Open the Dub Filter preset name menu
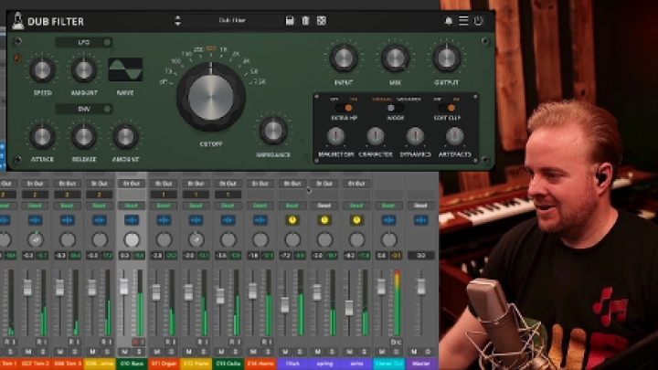This screenshot has height=370, width=658. [232, 20]
